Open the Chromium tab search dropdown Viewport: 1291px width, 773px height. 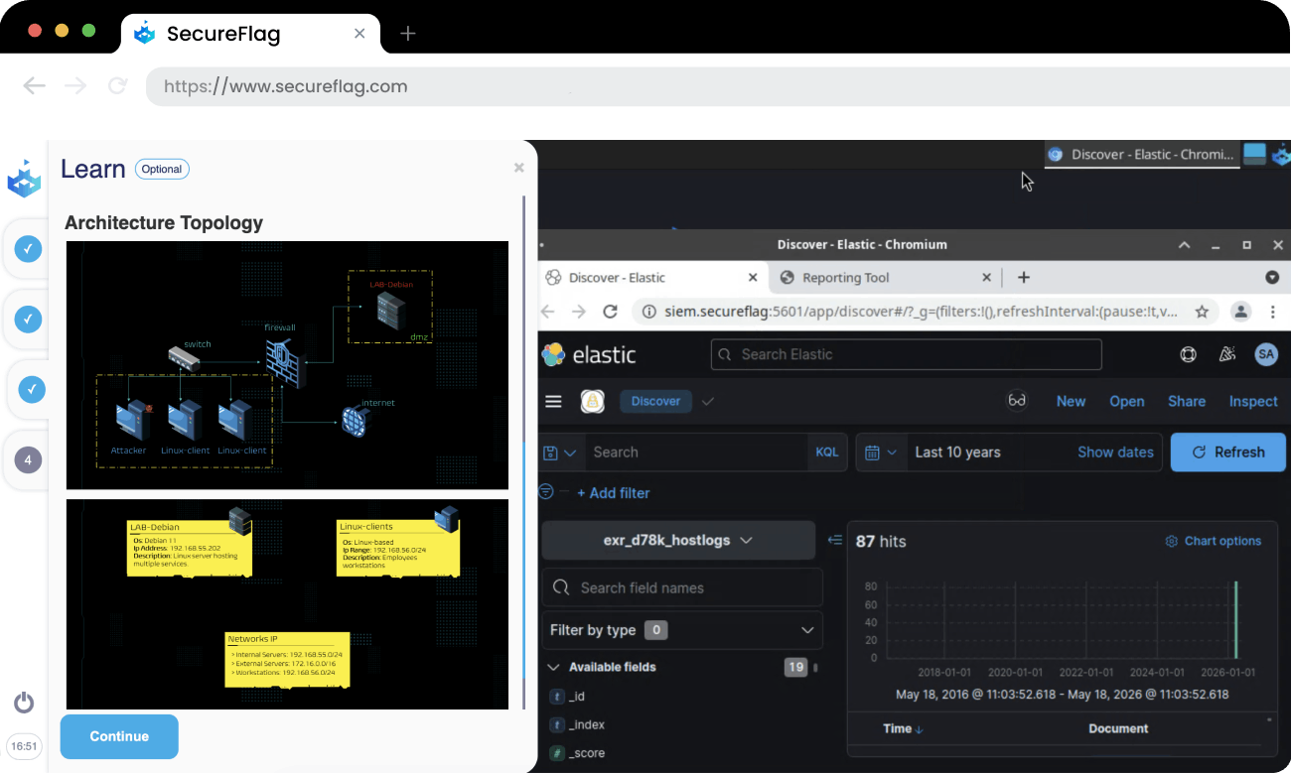tap(1272, 278)
